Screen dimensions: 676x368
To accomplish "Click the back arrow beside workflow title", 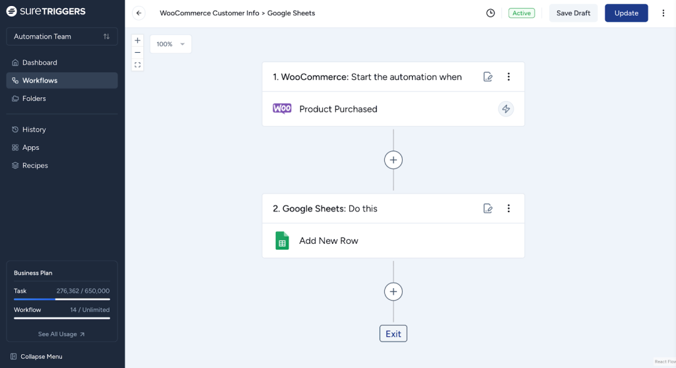I will [x=139, y=13].
